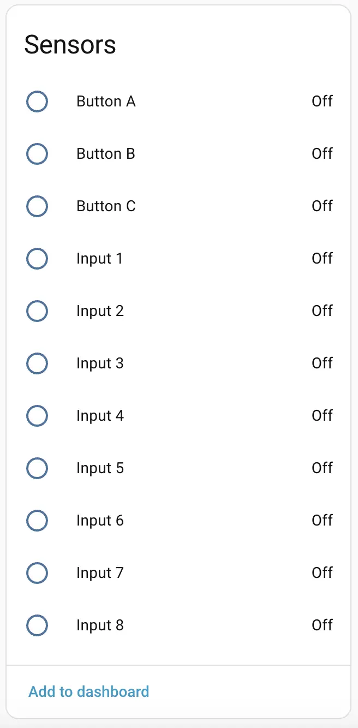Screen dimensions: 358x728
Task: Open the Button C entity label
Action: [x=106, y=206]
